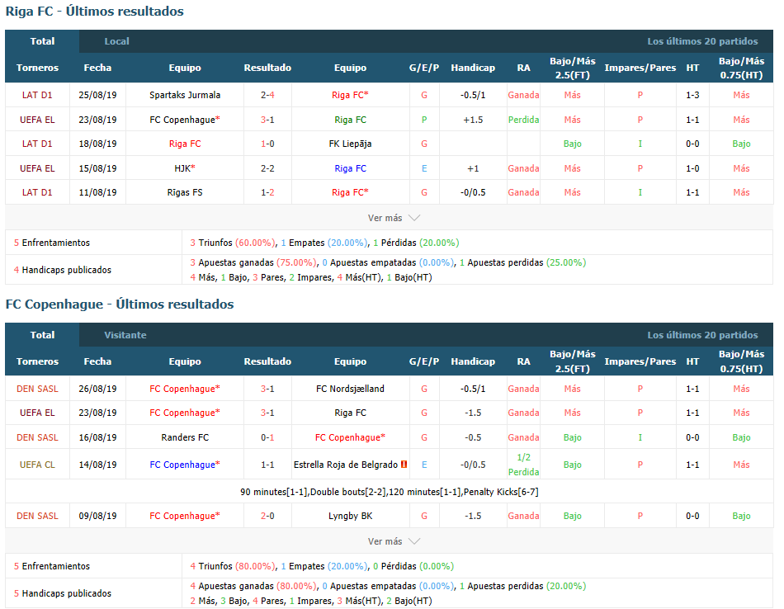Click LAT D1 tournament in FK Liepāja row
This screenshot has width=784, height=609.
[x=37, y=144]
